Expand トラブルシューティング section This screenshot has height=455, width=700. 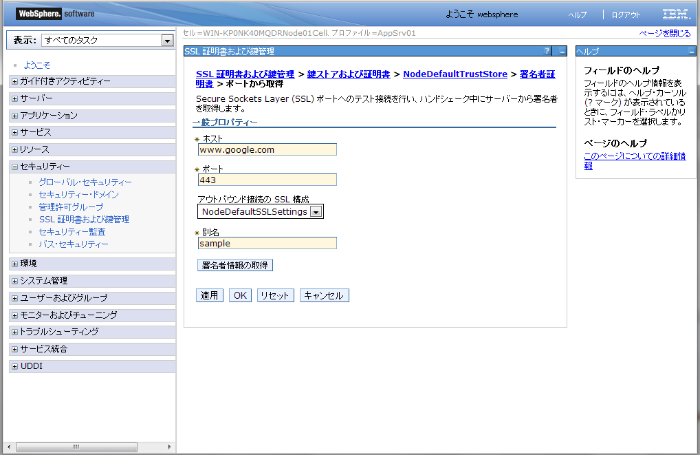(x=14, y=332)
